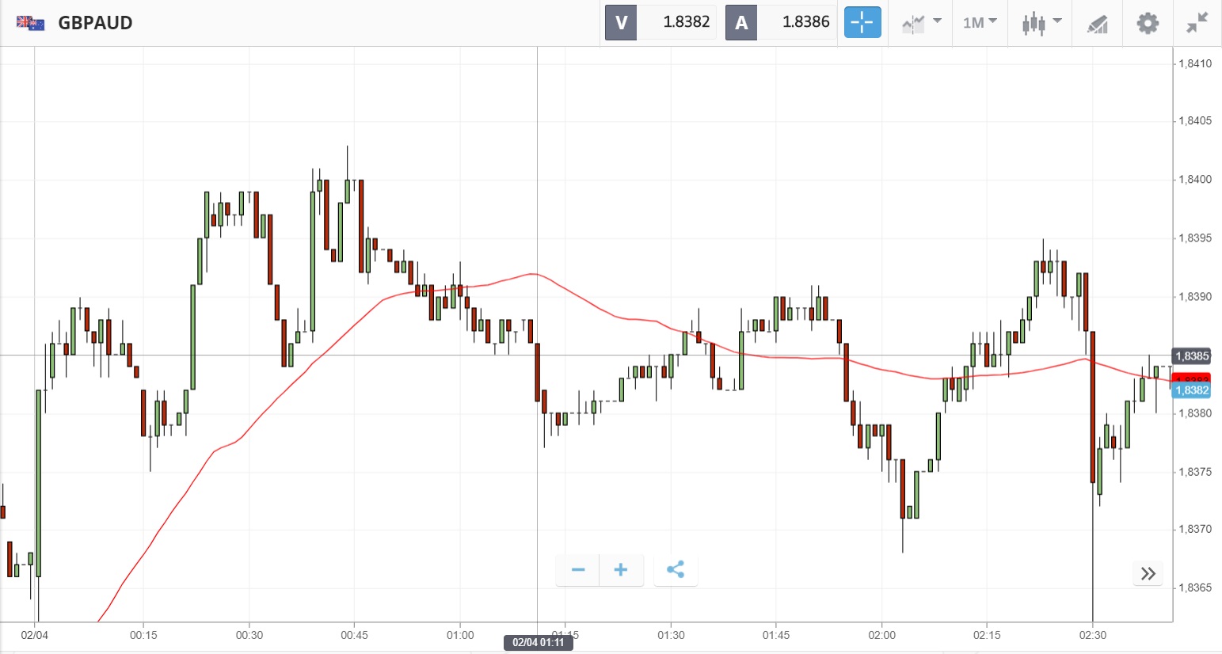Expand the 1M timeframe dropdown
The height and width of the screenshot is (654, 1222).
(980, 23)
